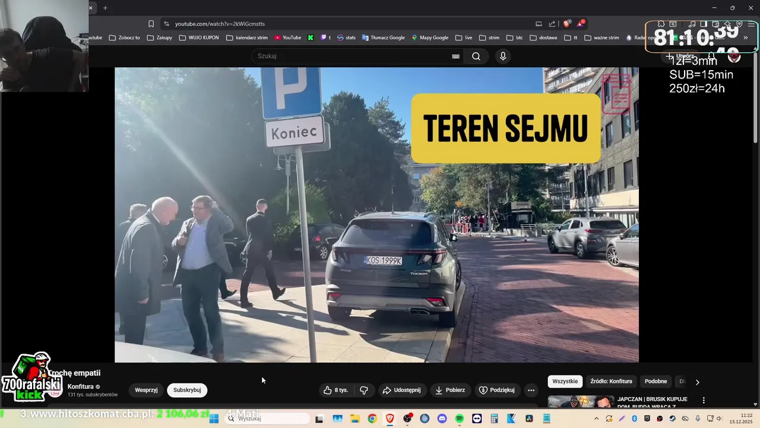Open Notepad from the taskbar

point(547,418)
